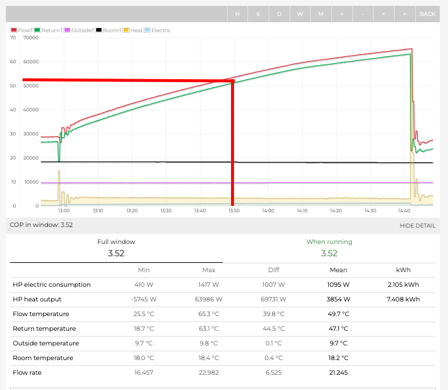Click the ReturnT legend label
The width and height of the screenshot is (448, 390).
pos(52,30)
